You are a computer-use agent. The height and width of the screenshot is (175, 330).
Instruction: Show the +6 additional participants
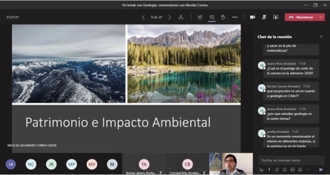click(11, 164)
